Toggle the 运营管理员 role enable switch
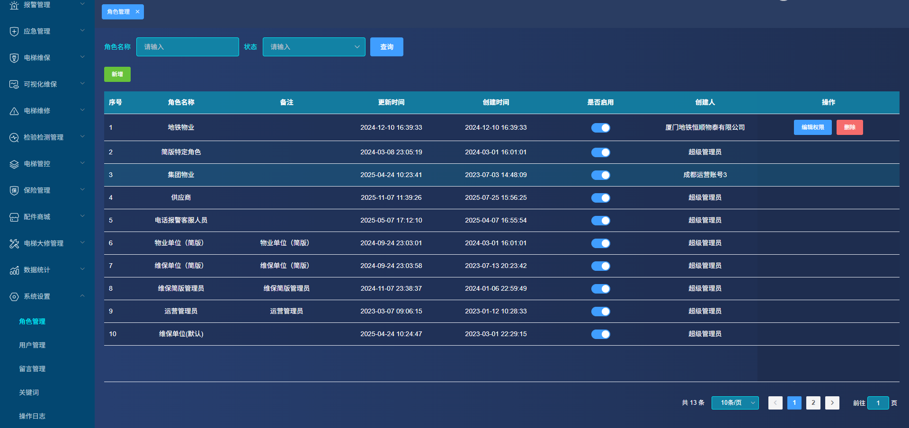909x428 pixels. tap(600, 312)
